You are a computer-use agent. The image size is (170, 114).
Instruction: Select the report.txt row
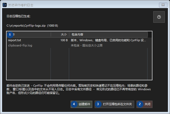coord(77,40)
